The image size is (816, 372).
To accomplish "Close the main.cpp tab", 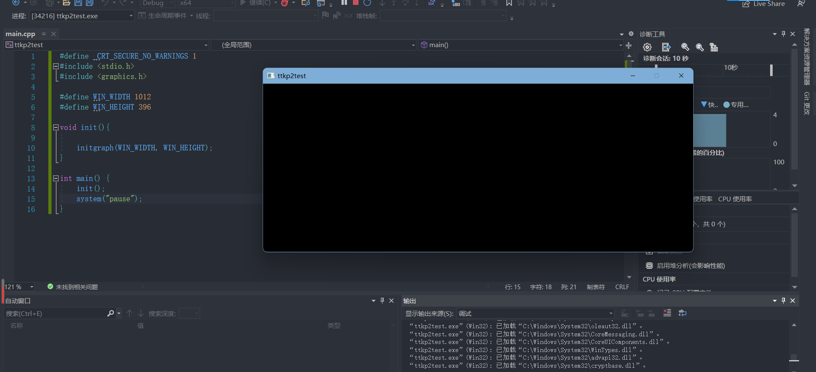I will click(x=54, y=34).
